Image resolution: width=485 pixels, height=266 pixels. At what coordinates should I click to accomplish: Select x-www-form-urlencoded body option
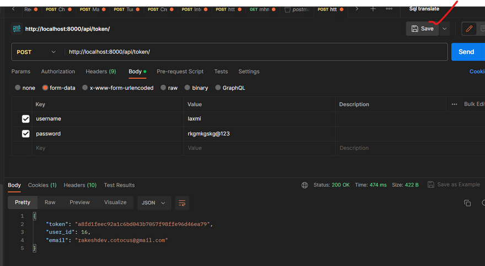point(85,88)
